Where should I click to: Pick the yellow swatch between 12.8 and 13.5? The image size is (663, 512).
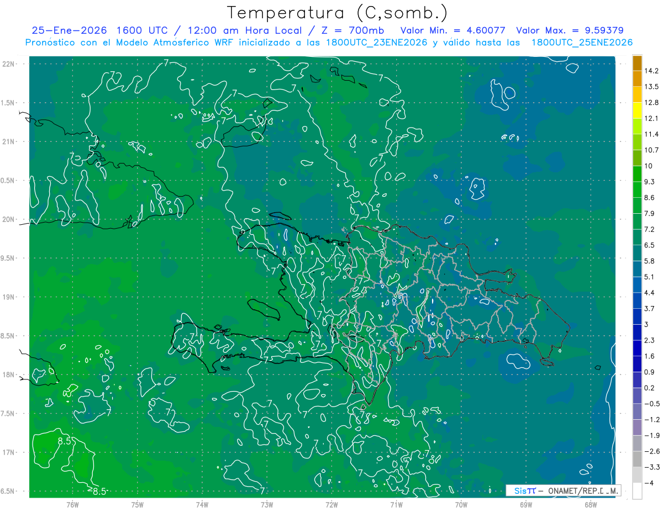(637, 94)
